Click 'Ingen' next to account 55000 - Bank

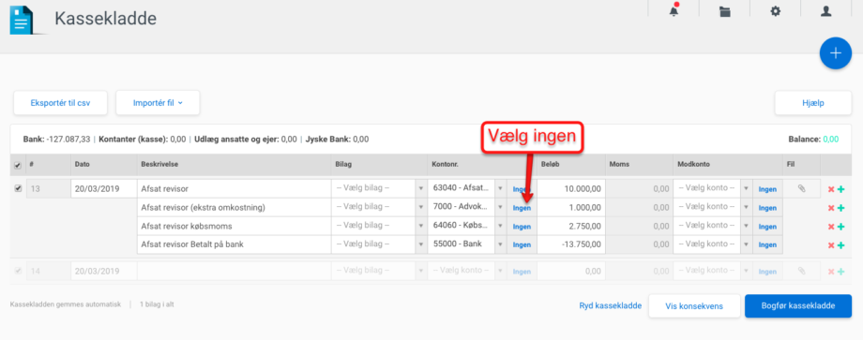tap(522, 245)
